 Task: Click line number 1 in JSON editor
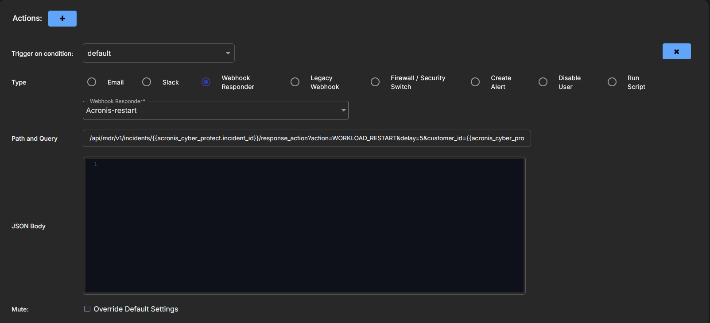click(95, 165)
